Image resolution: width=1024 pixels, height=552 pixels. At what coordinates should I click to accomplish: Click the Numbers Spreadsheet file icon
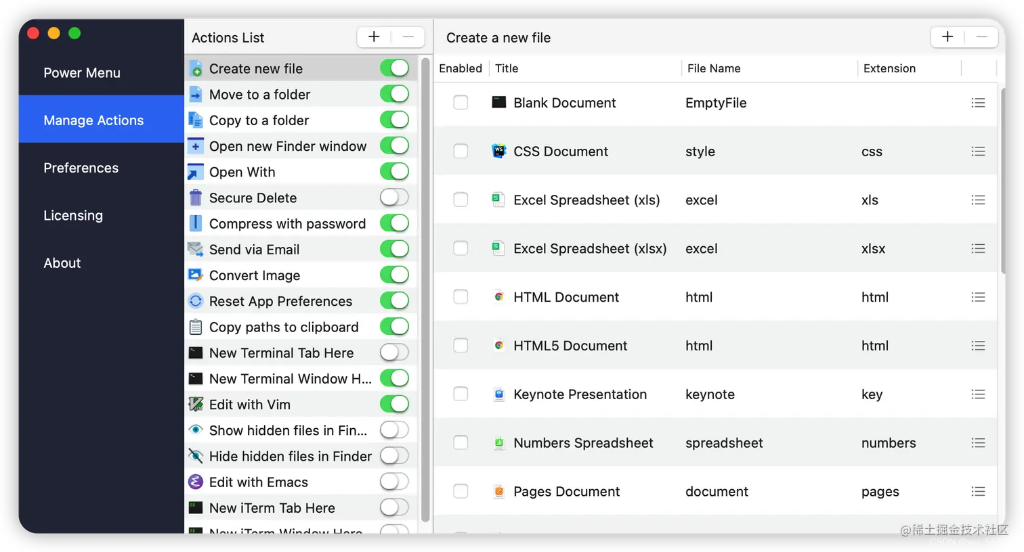click(499, 442)
